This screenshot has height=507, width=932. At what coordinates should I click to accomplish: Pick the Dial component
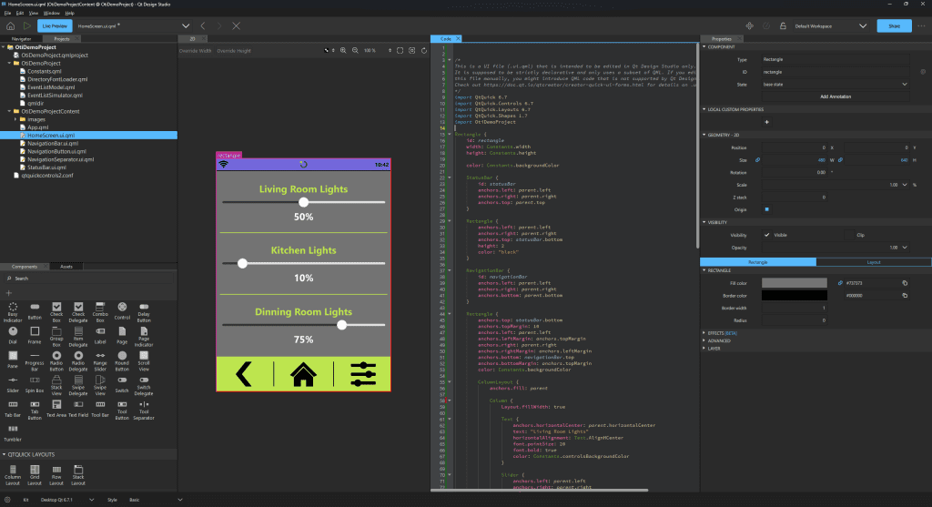[13, 335]
